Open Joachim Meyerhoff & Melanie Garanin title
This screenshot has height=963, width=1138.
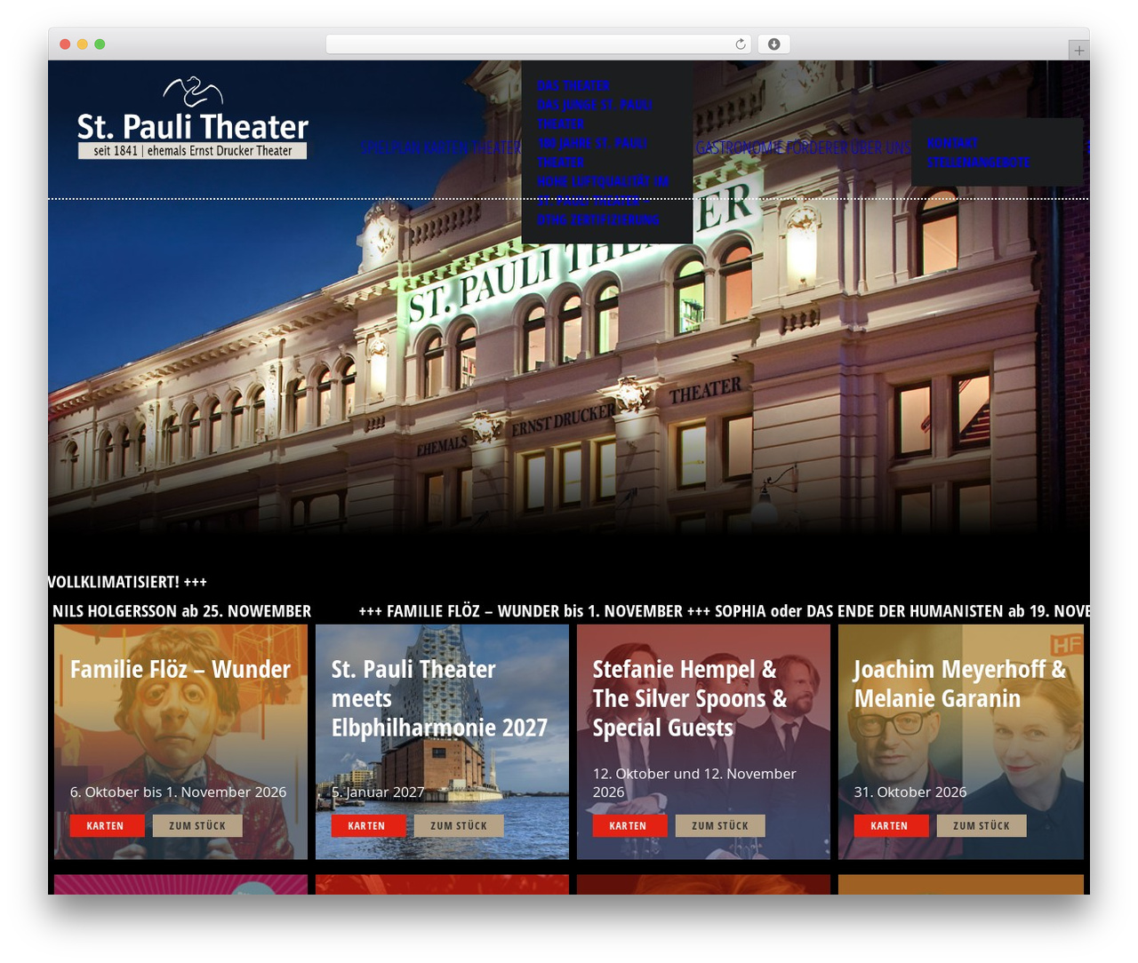pos(960,683)
